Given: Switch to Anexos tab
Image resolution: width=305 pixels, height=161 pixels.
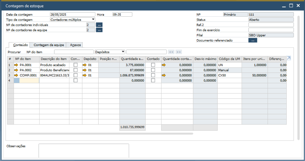Looking at the screenshot, I should click(x=75, y=45).
